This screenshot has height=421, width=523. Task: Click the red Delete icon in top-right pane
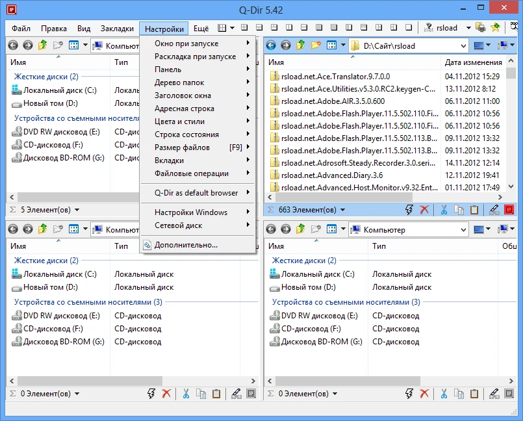click(424, 210)
